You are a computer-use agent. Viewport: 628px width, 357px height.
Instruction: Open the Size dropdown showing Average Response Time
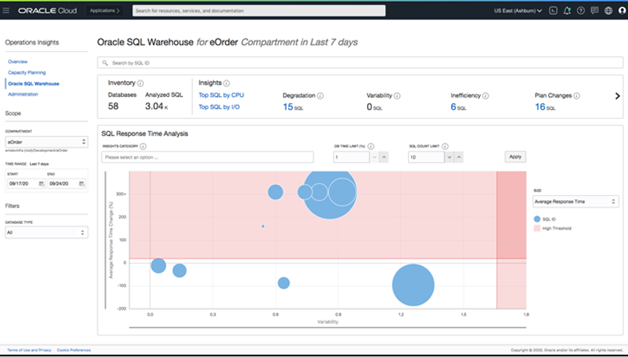(x=576, y=201)
